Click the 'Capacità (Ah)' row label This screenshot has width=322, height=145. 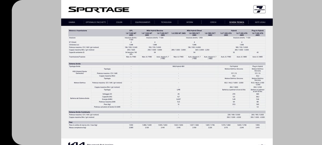coord(107,97)
